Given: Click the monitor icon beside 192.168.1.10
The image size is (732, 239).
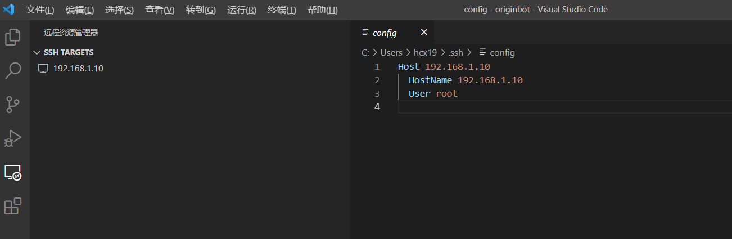Looking at the screenshot, I should [x=43, y=69].
